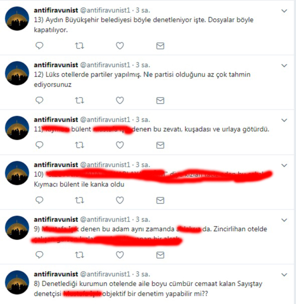Like tweet 10 about Kıymacı bülent kanka
296x304 pixels.
click(120, 200)
